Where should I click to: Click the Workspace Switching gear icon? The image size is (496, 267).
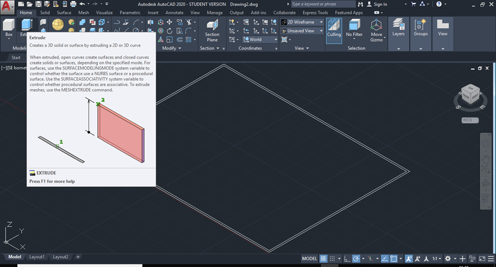(x=448, y=259)
